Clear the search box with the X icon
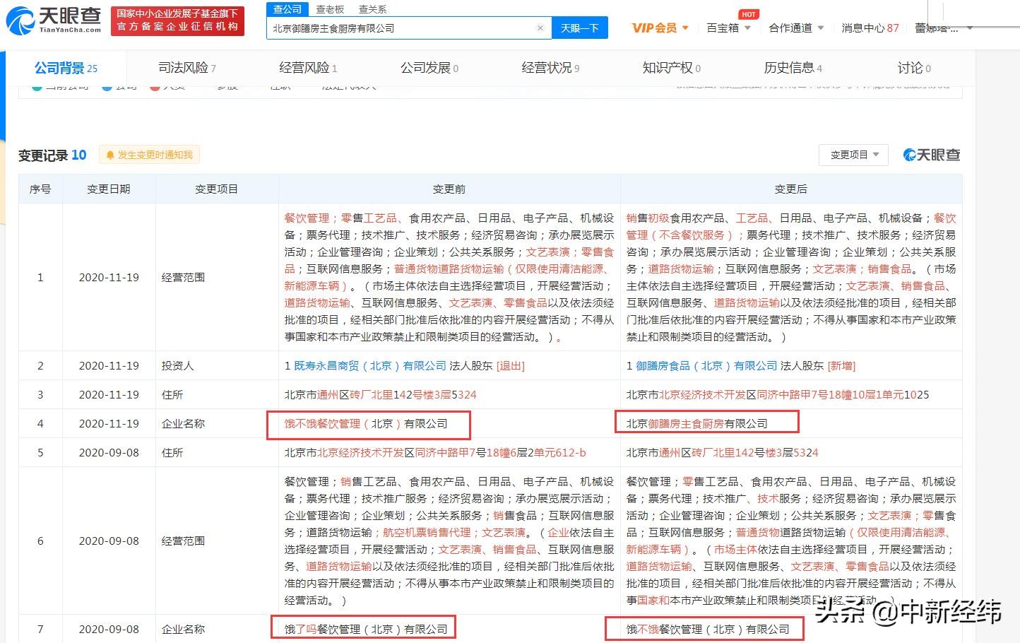The height and width of the screenshot is (643, 1020). click(x=540, y=28)
